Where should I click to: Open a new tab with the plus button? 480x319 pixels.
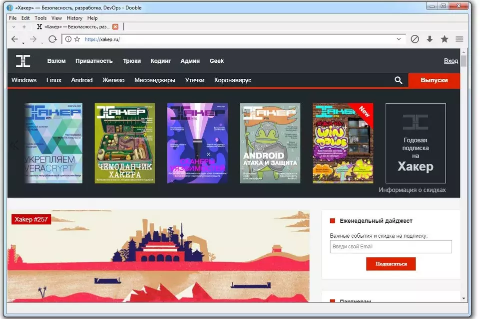(24, 27)
